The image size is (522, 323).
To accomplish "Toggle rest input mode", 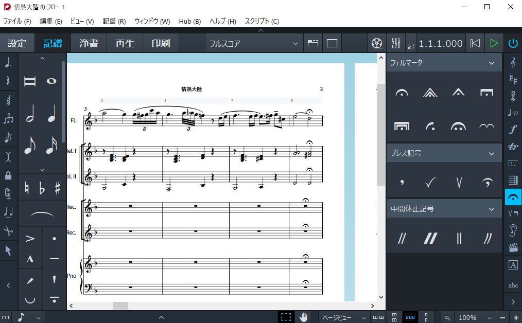I will [8, 81].
